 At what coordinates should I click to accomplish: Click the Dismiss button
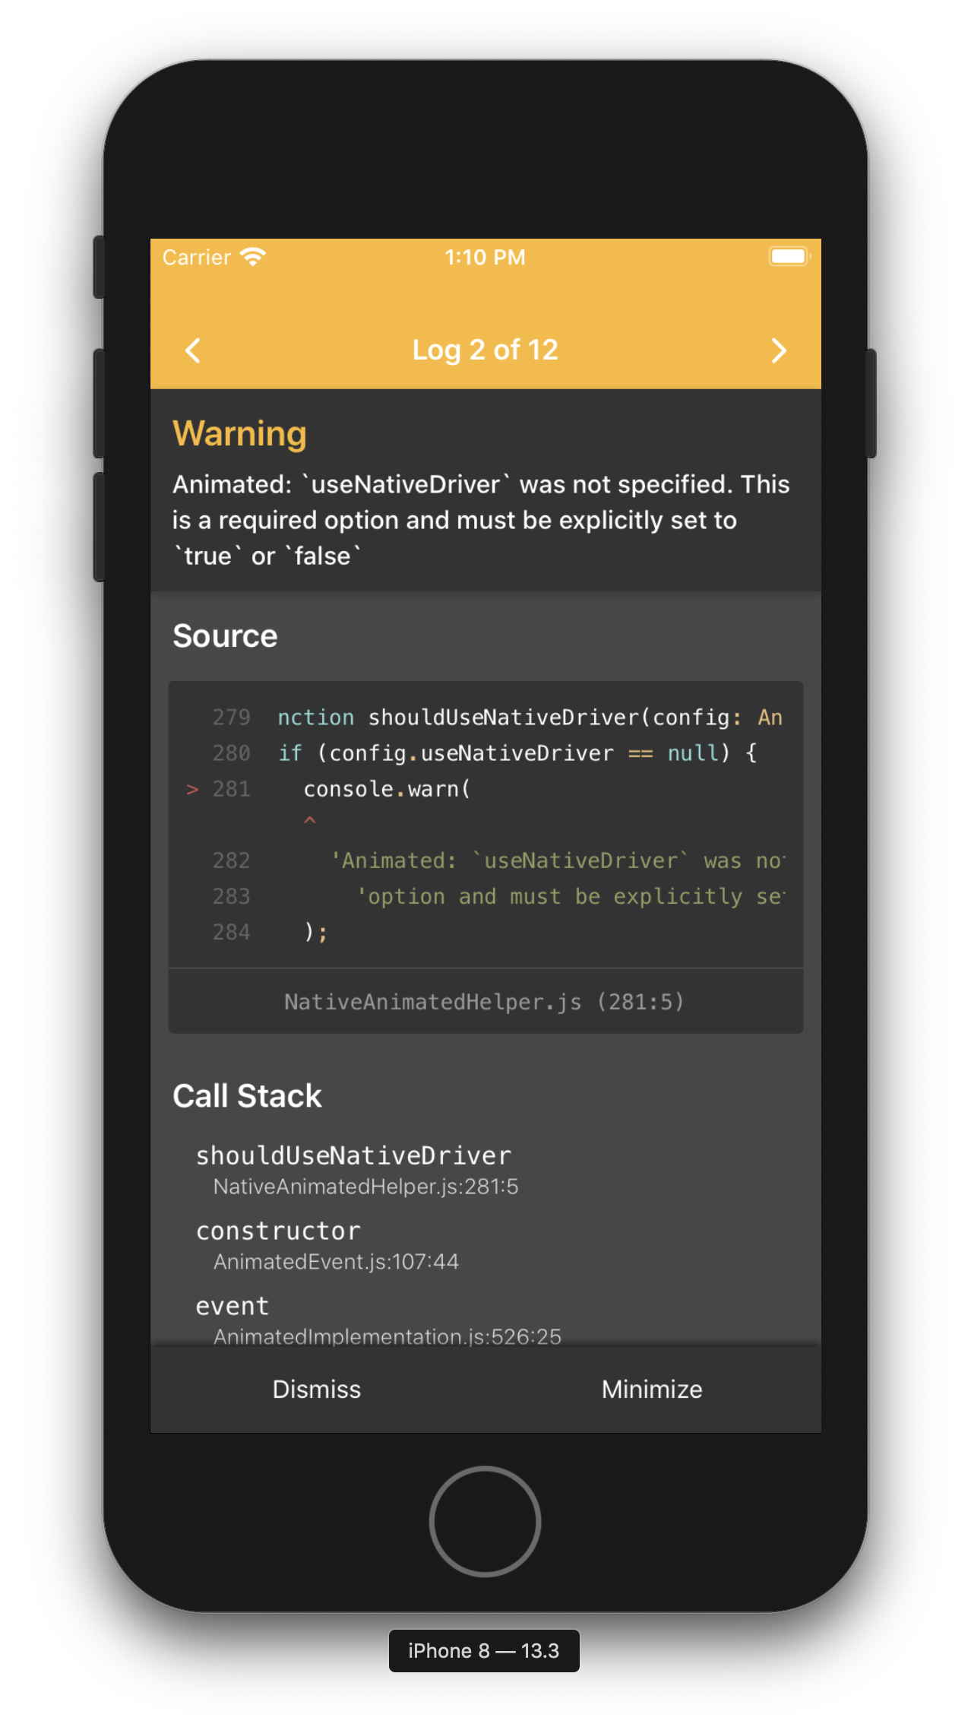tap(316, 1389)
